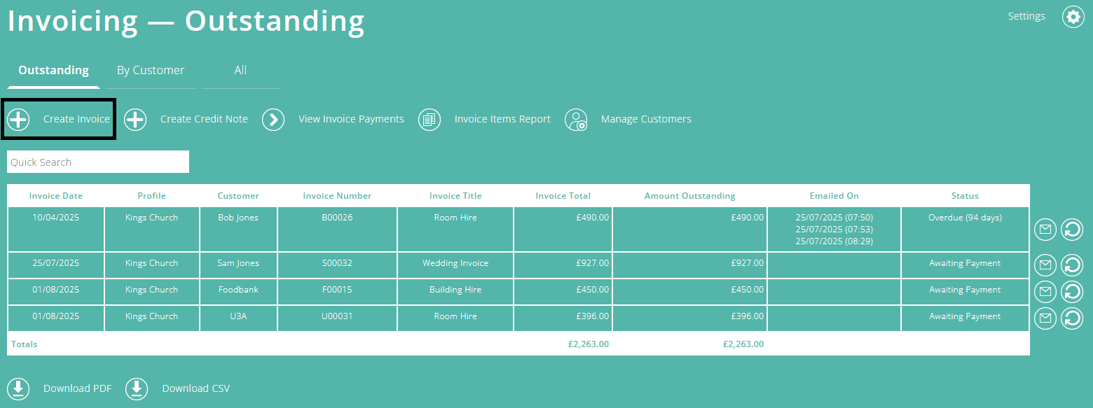Screen dimensions: 1093x408
Task: Sort by the Status column header
Action: [x=965, y=196]
